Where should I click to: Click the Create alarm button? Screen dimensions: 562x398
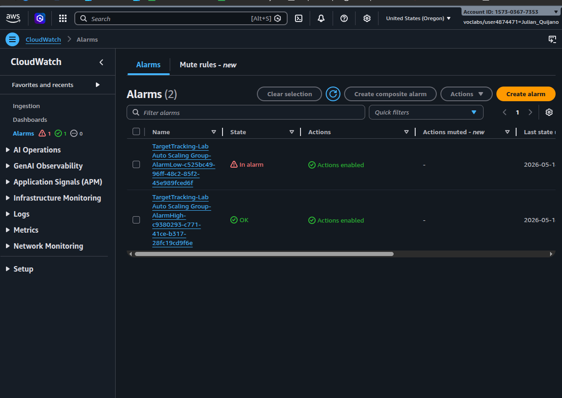[526, 94]
